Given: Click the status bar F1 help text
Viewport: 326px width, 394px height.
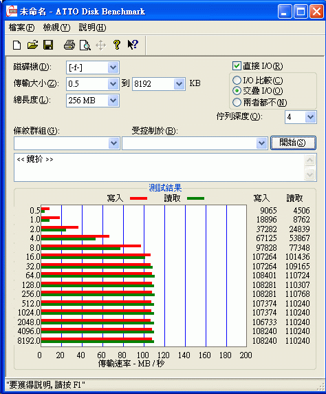Looking at the screenshot, I should 45,385.
